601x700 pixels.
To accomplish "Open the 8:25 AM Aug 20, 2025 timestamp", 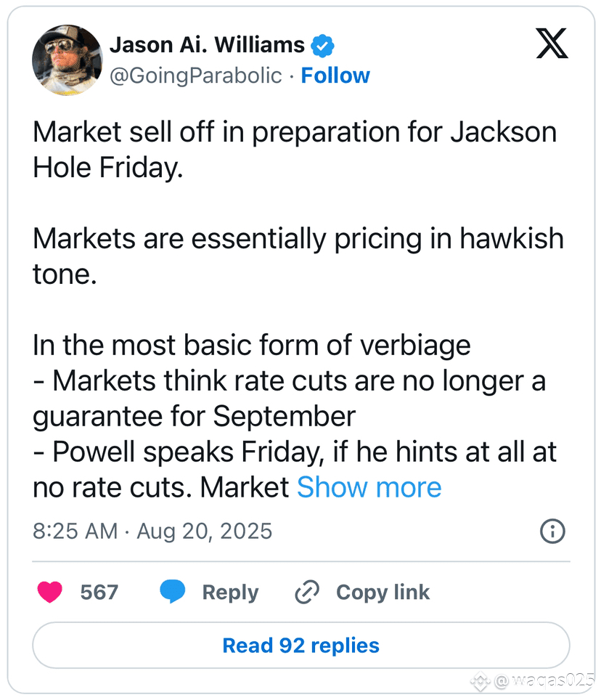I will click(x=152, y=532).
